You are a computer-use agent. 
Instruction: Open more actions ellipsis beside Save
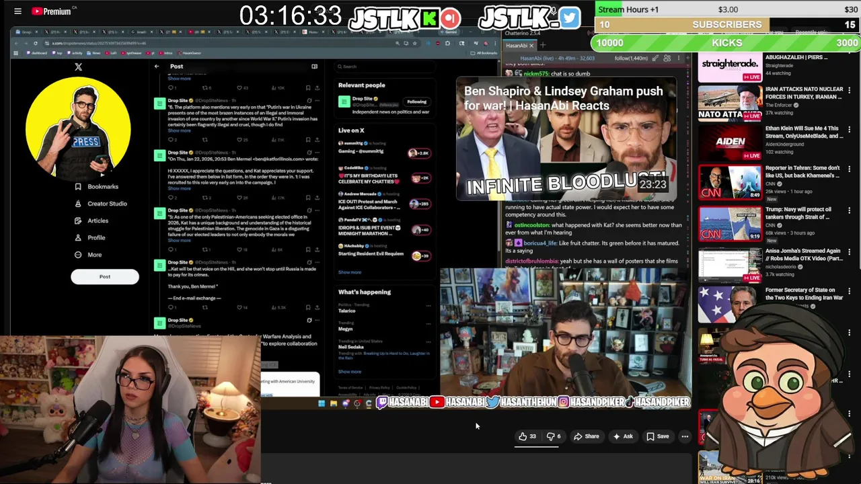pyautogui.click(x=685, y=436)
